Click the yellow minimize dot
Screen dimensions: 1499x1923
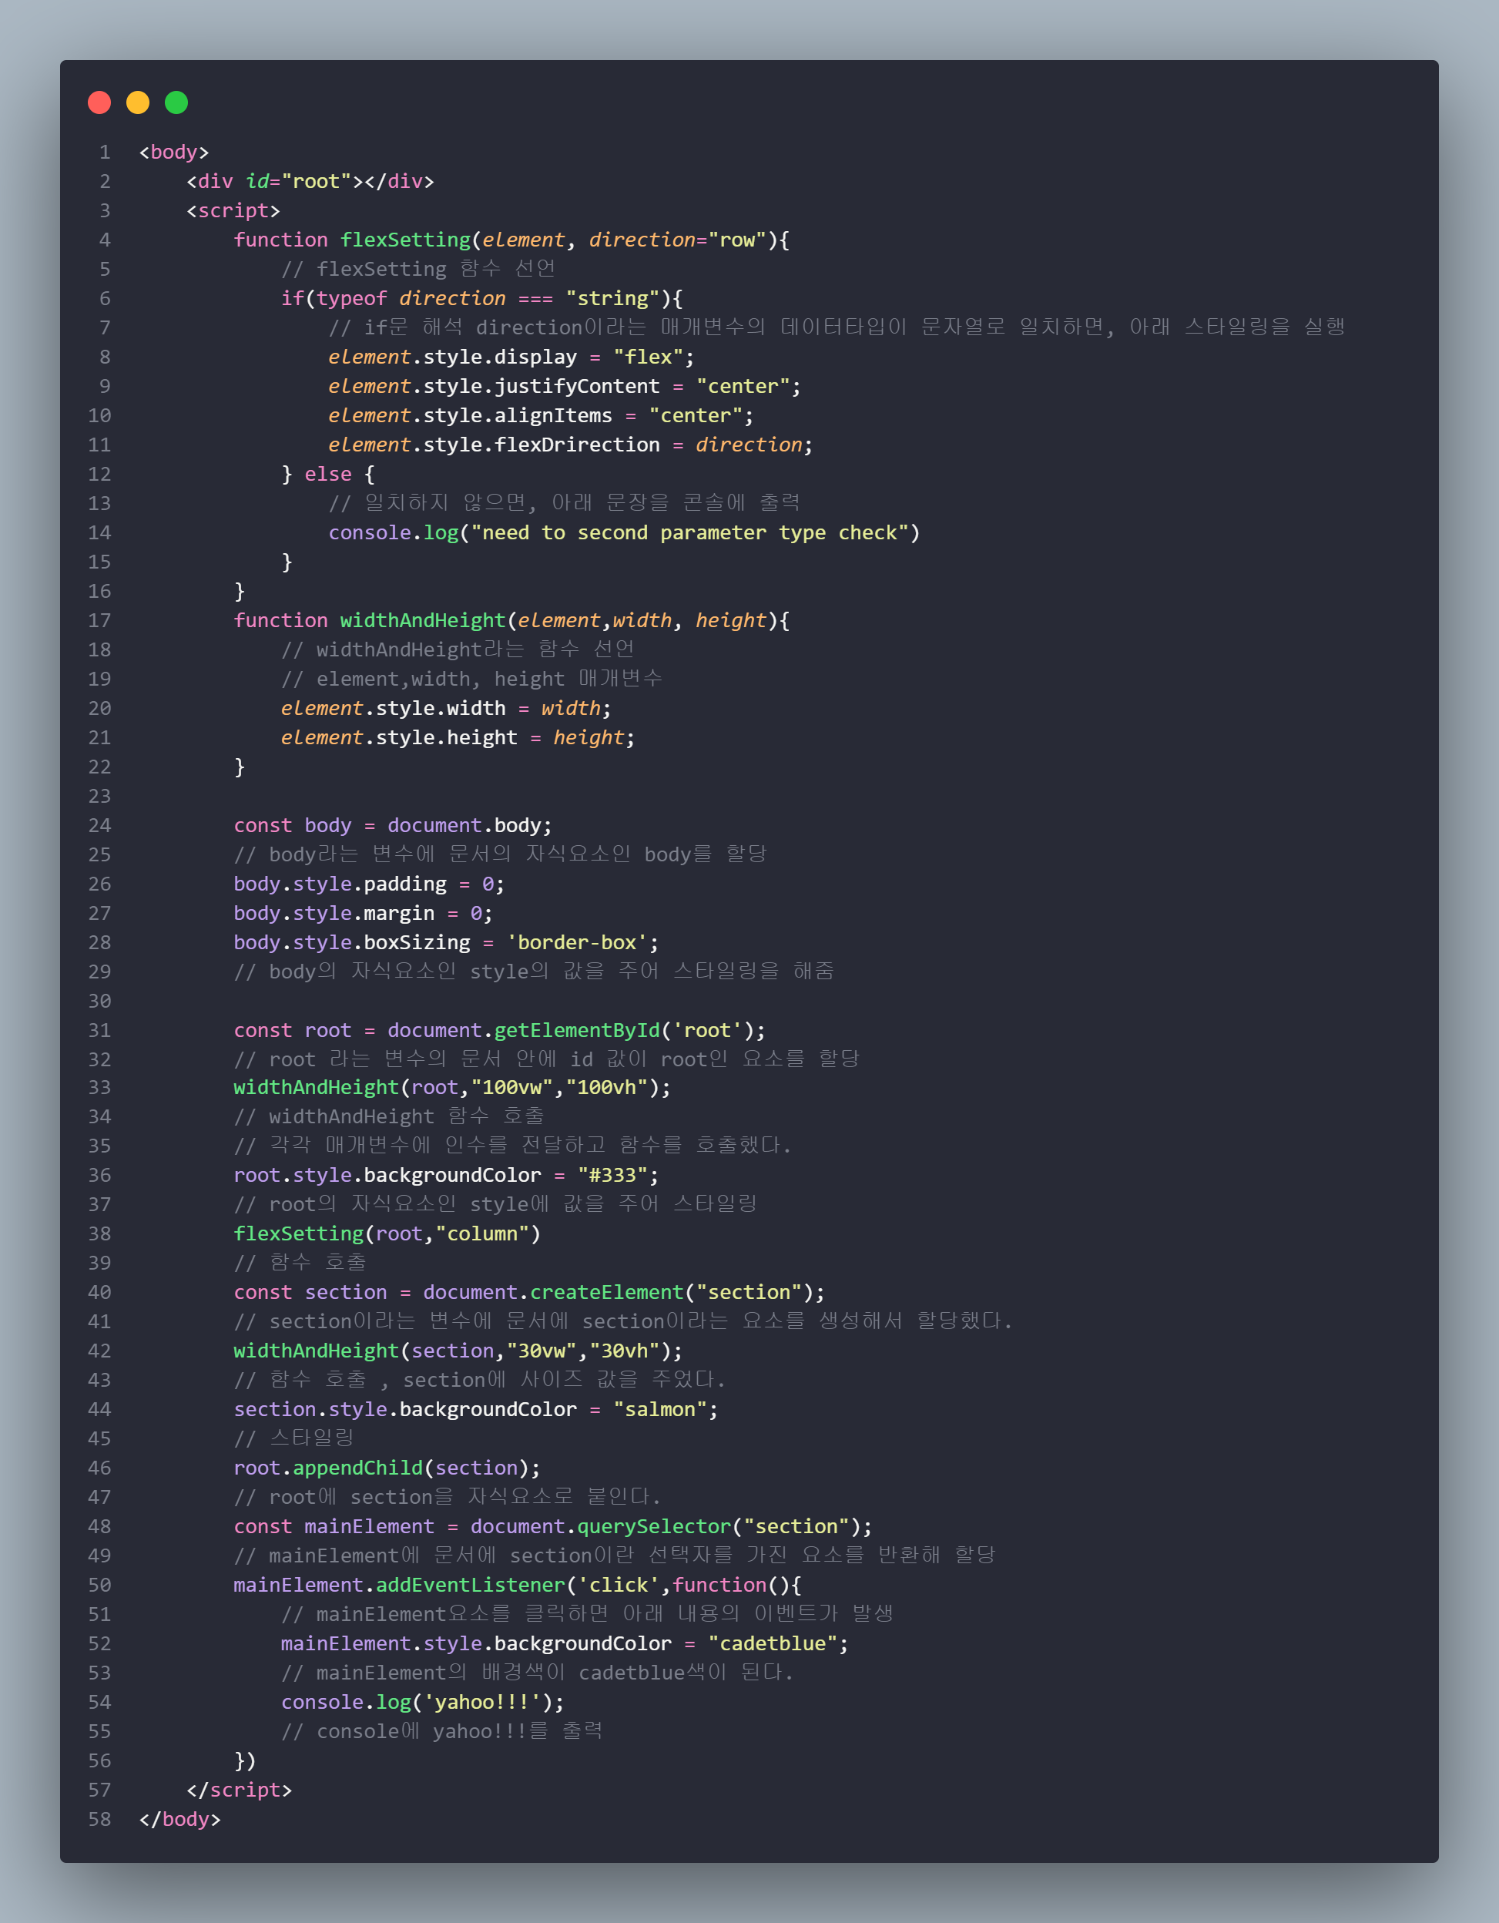138,103
